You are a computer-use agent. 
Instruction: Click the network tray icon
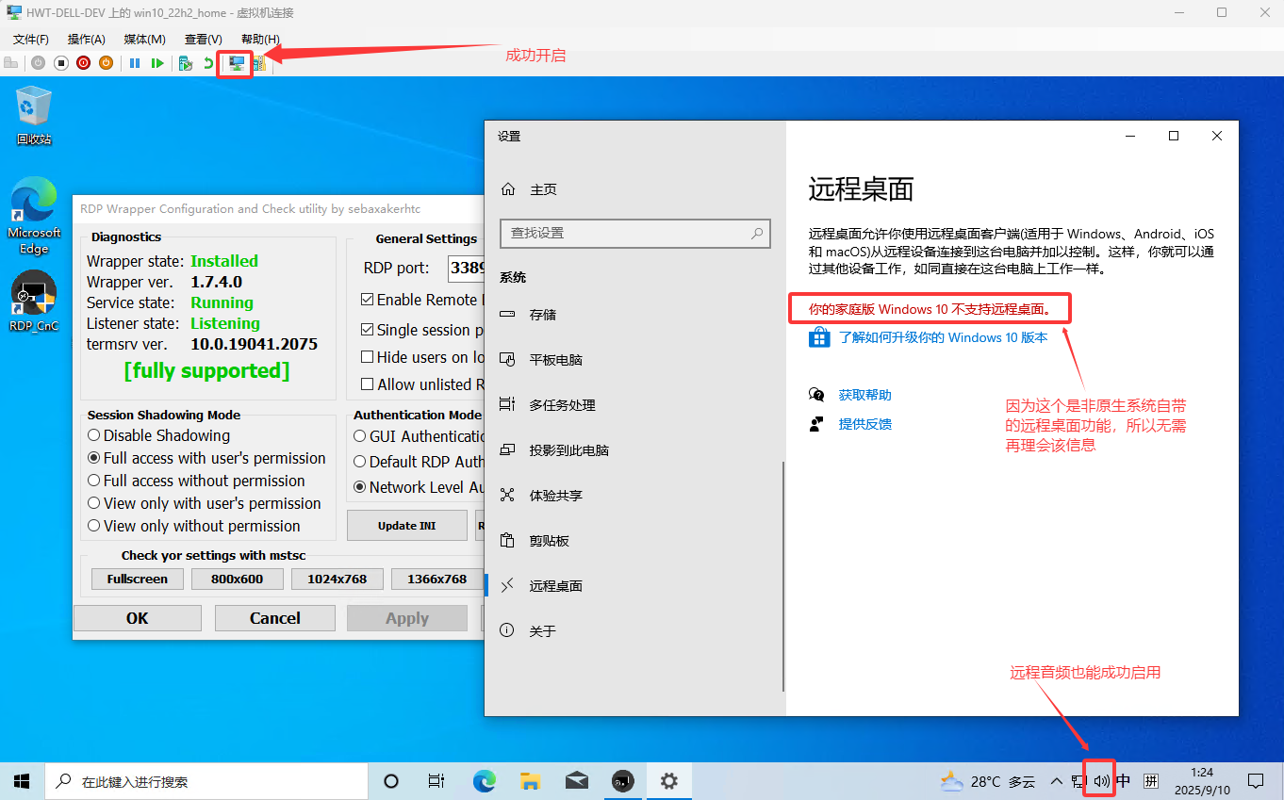click(1078, 781)
